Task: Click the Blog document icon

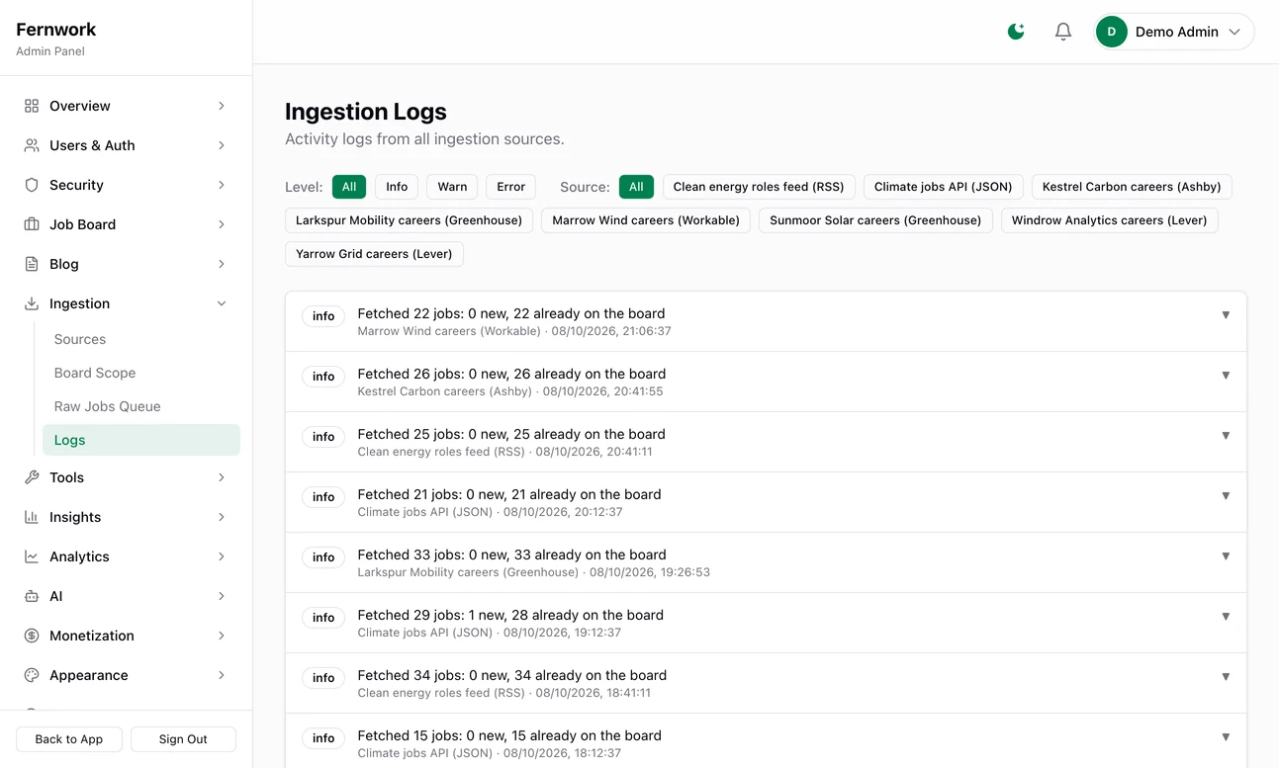Action: coord(32,264)
